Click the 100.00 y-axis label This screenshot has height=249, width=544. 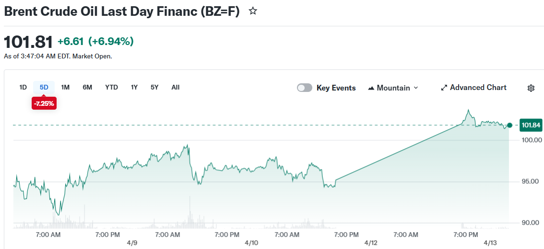point(531,140)
